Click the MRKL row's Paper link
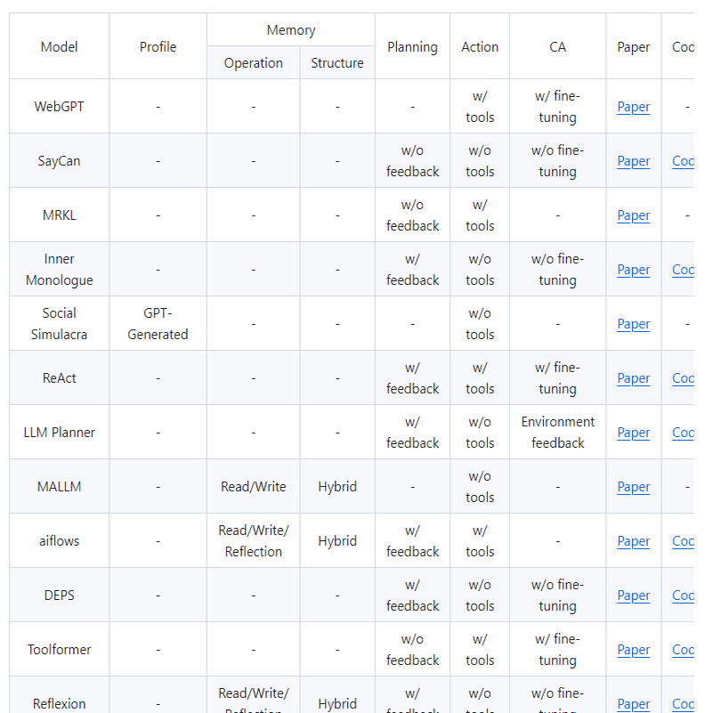This screenshot has width=713, height=713. (x=633, y=215)
